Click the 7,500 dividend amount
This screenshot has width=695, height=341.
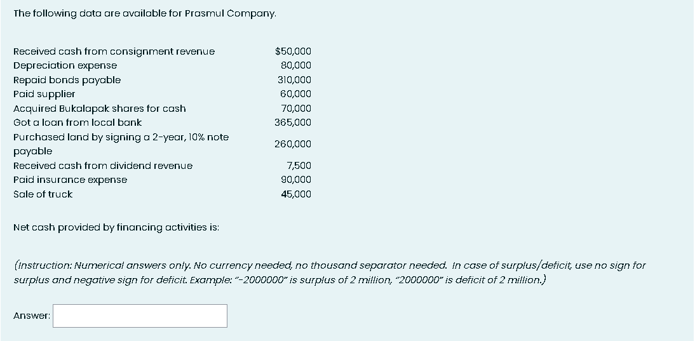click(299, 166)
